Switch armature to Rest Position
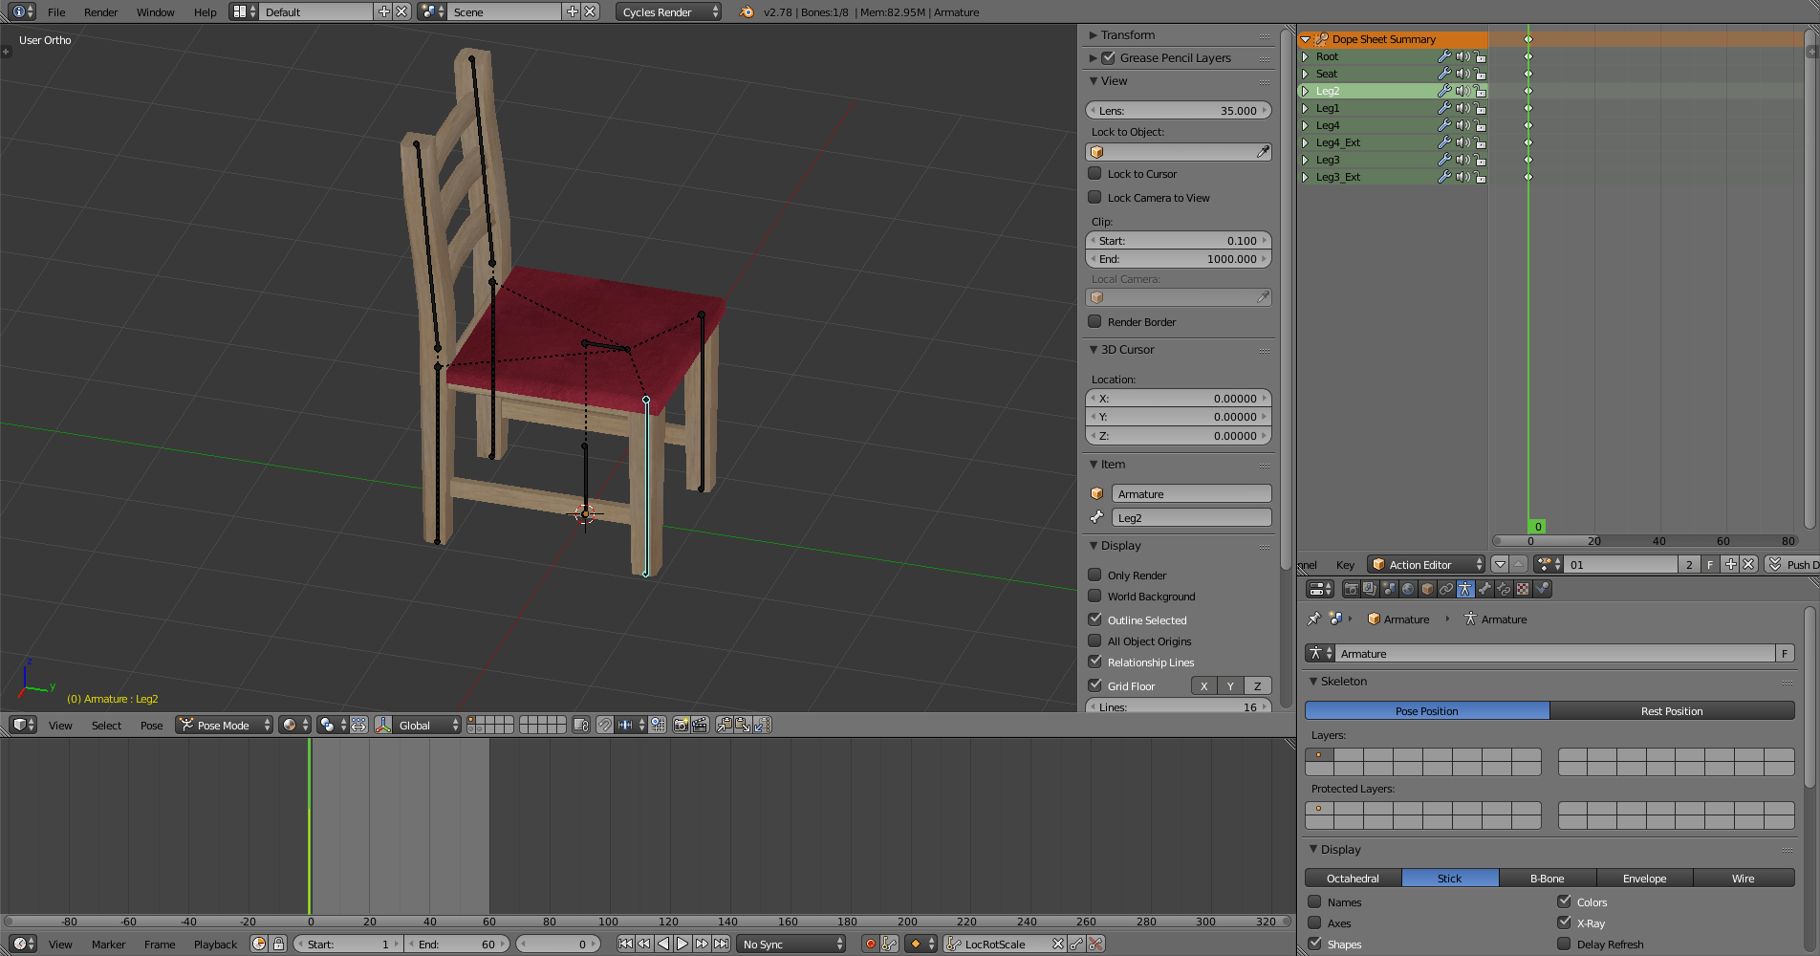1820x956 pixels. point(1671,711)
